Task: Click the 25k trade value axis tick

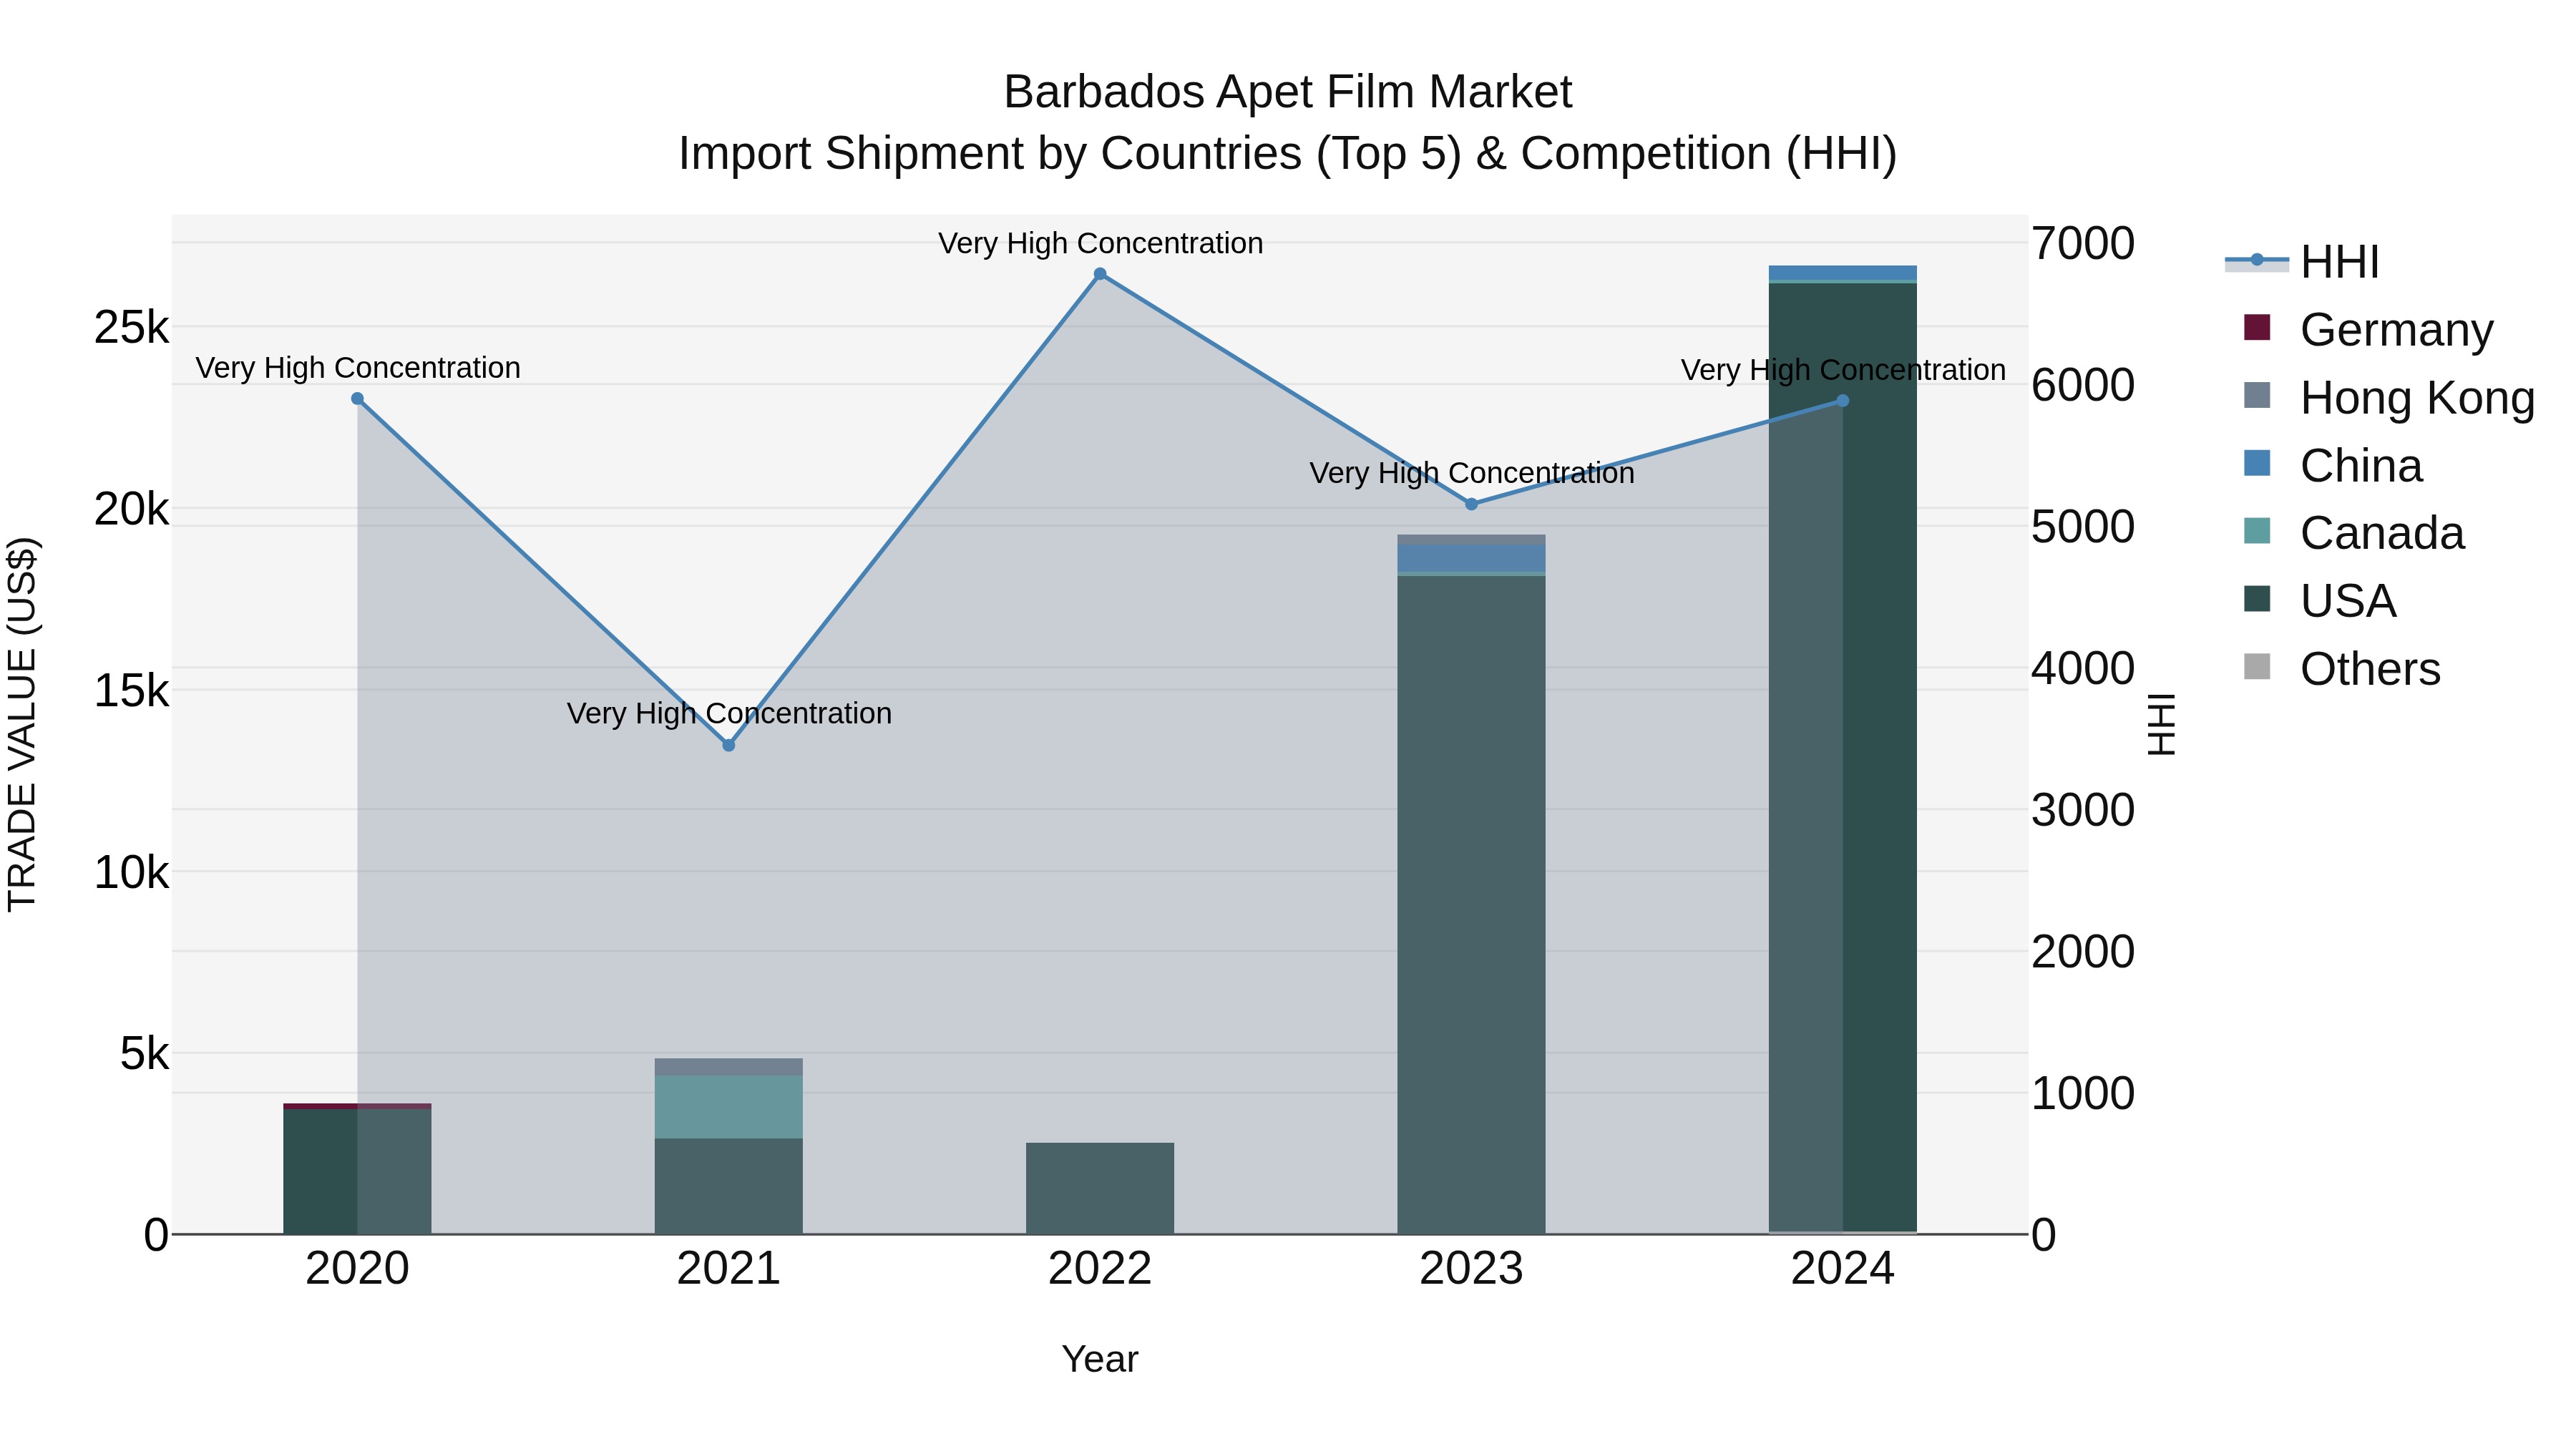Action: pos(131,327)
